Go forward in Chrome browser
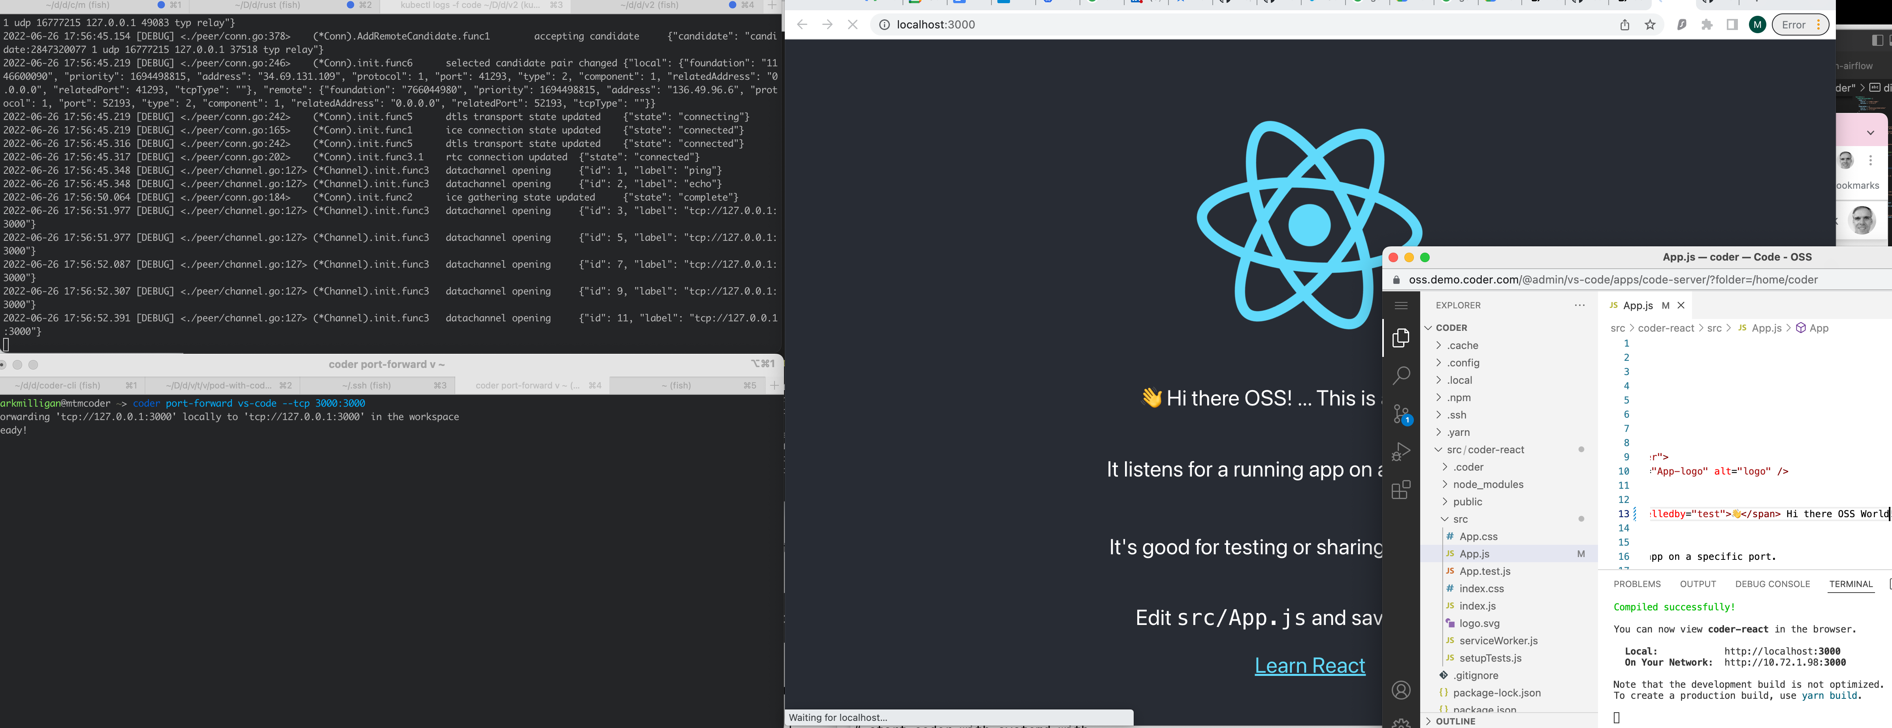This screenshot has width=1892, height=728. pyautogui.click(x=827, y=24)
